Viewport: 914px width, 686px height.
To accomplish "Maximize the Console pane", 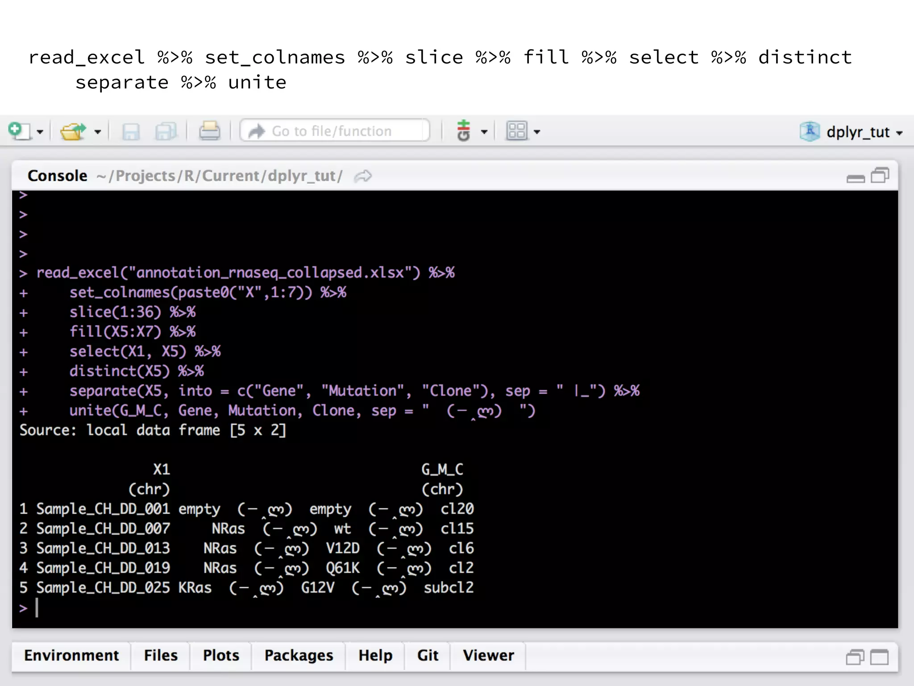I will pos(880,176).
